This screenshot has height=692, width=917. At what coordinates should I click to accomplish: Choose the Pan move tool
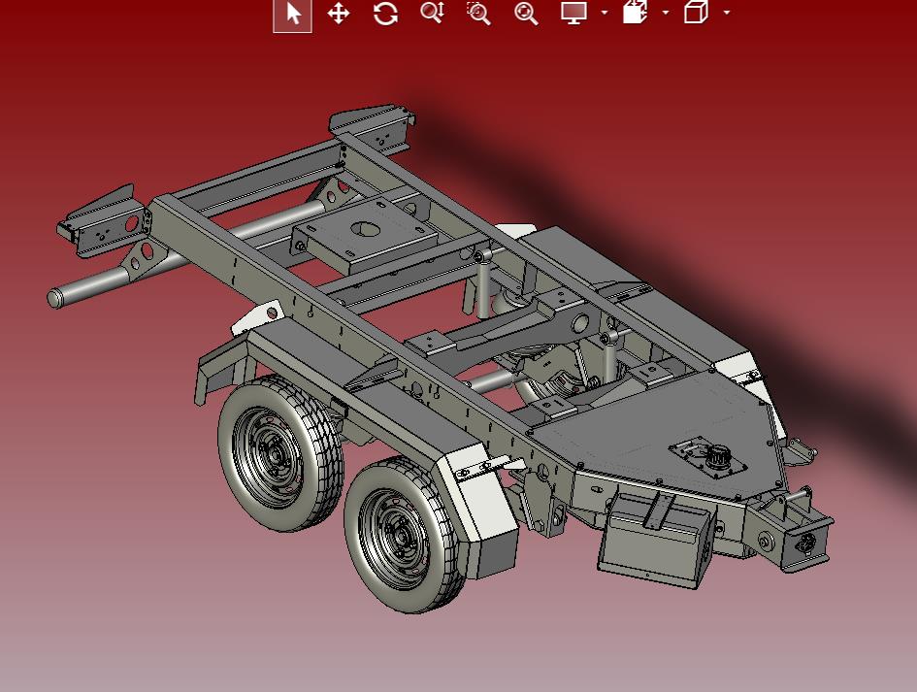339,13
